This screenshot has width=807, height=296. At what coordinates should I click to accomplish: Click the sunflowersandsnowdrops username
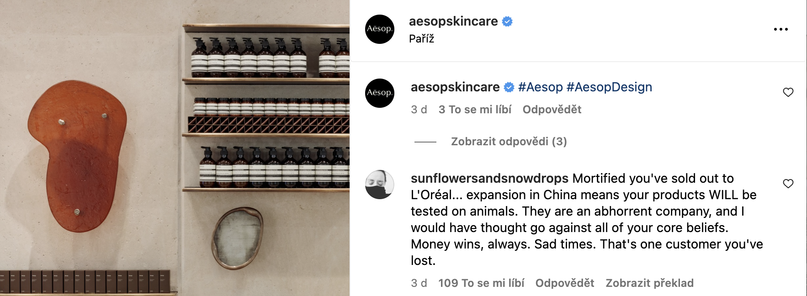pos(489,178)
